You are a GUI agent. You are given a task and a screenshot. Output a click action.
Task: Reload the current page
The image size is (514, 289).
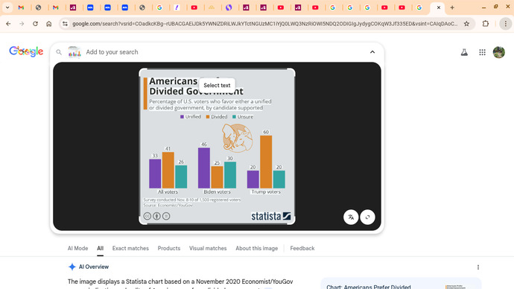pos(35,24)
